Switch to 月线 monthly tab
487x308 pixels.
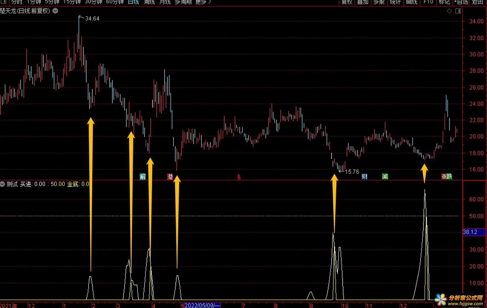coord(165,2)
